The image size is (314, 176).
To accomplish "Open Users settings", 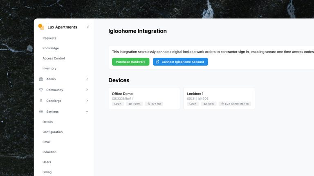I will point(47,162).
